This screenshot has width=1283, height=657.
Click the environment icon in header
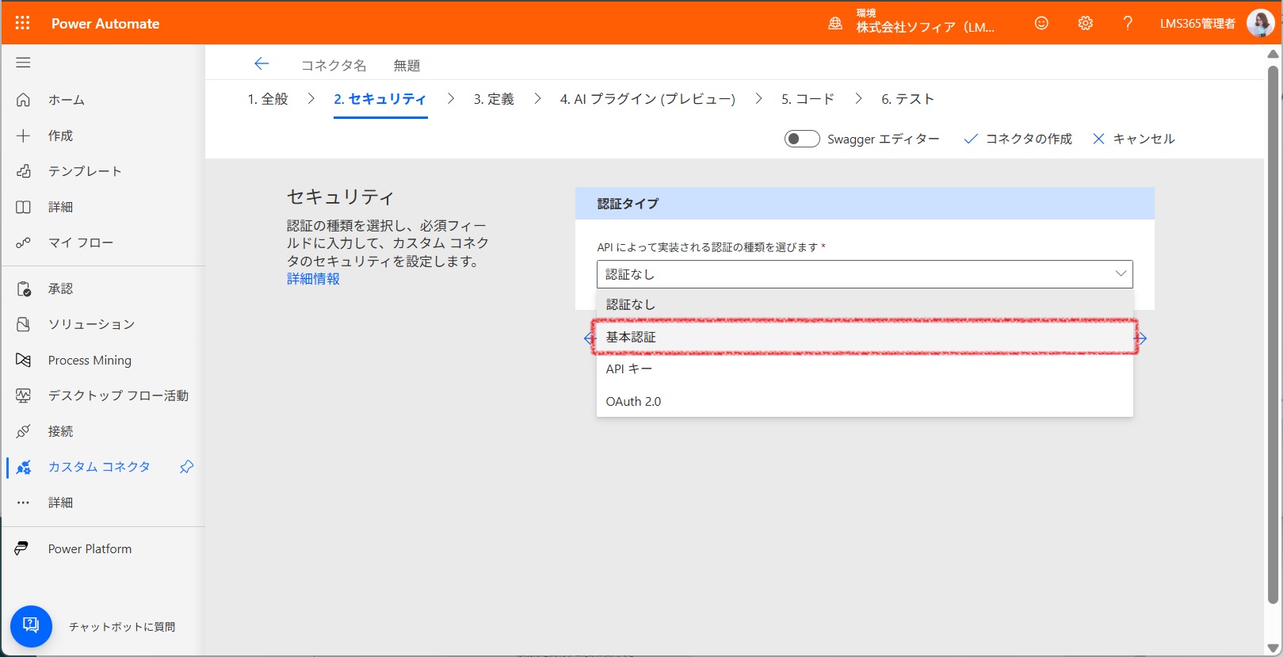coord(835,23)
